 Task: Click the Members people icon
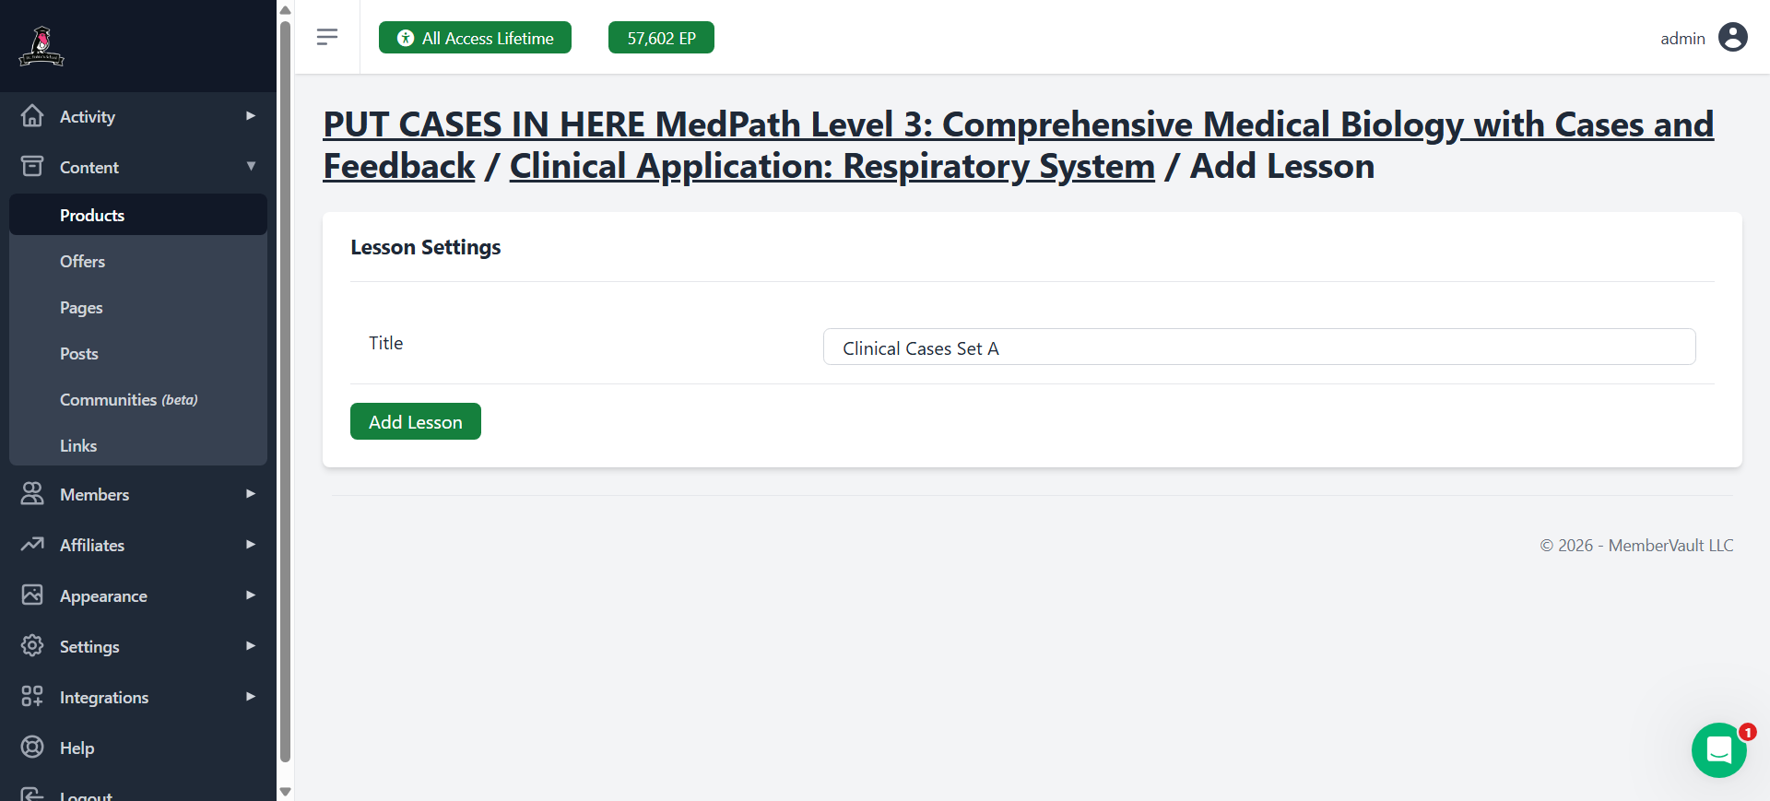coord(32,494)
